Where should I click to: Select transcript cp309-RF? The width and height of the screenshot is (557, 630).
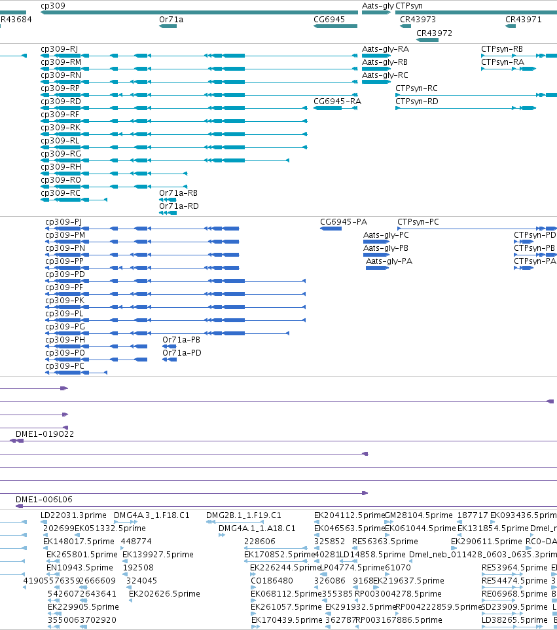pyautogui.click(x=174, y=121)
